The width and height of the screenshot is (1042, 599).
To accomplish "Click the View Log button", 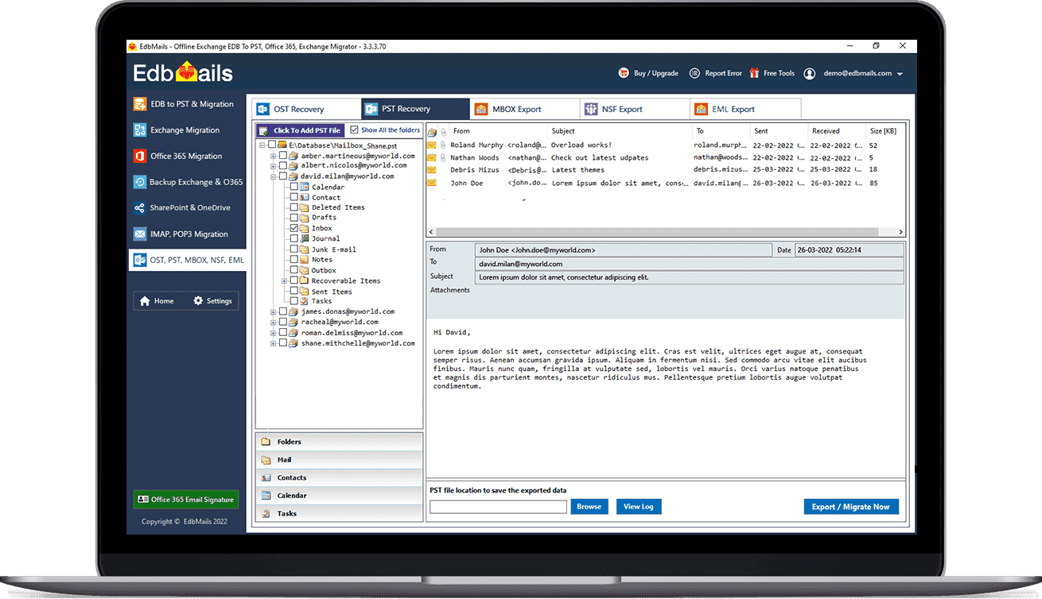I will coord(638,506).
